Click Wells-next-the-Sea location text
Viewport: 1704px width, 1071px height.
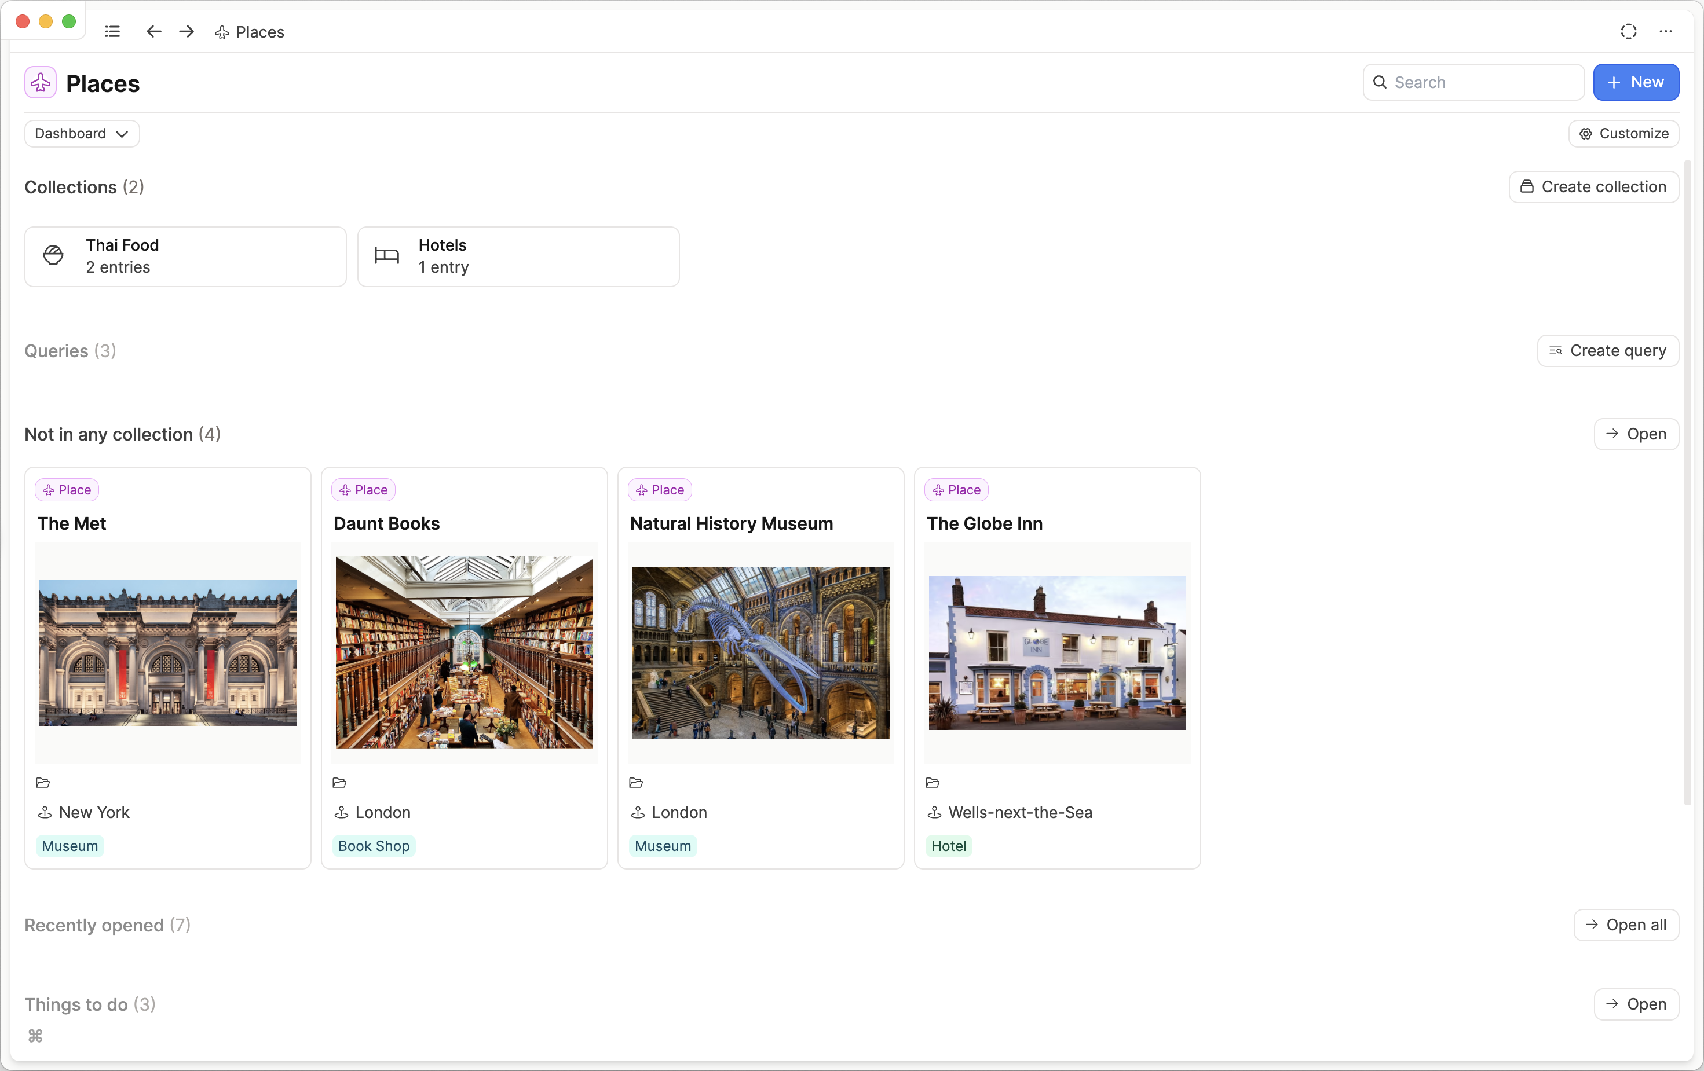point(1021,812)
